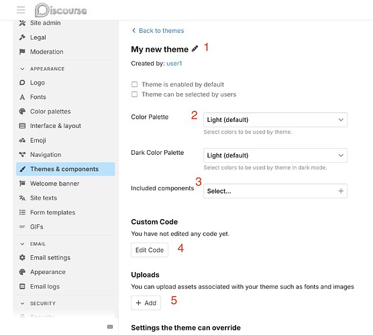
Task: Click the Logo sidebar icon
Action: tap(22, 82)
